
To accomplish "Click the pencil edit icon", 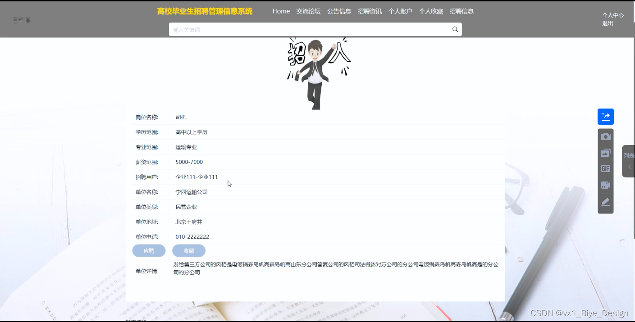I will (x=606, y=202).
